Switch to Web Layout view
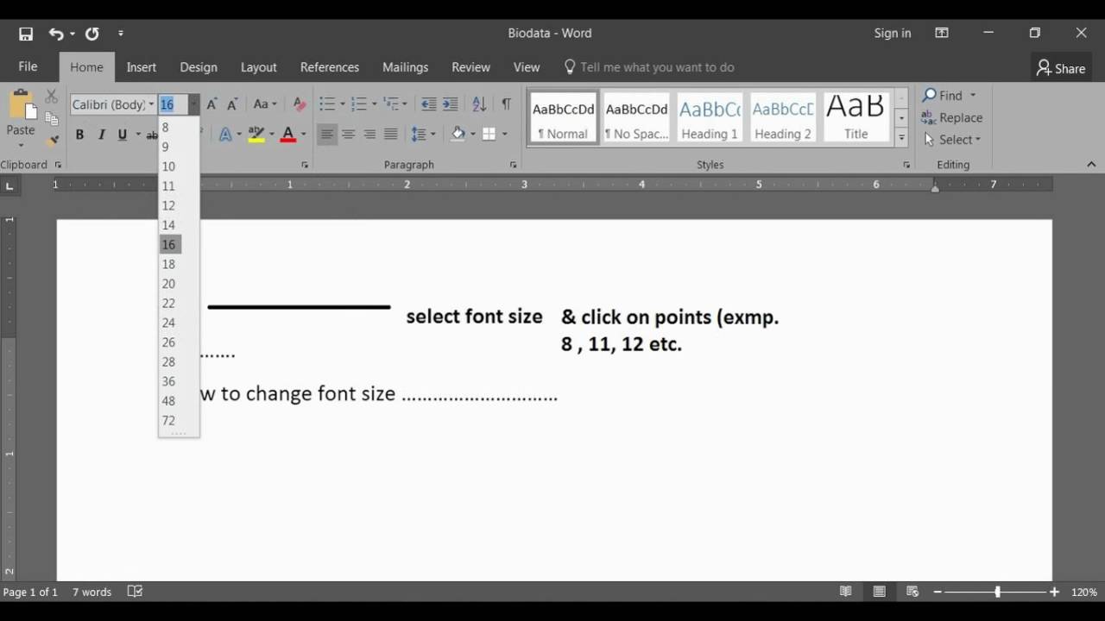 tap(912, 592)
